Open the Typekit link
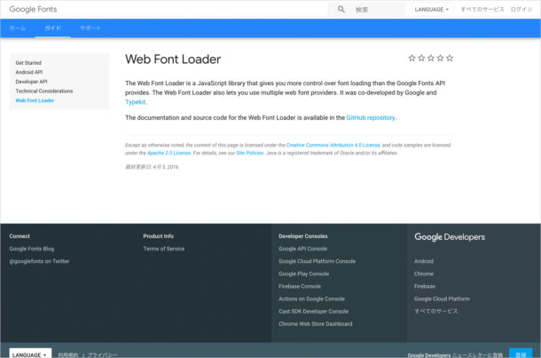Viewport: 541px width, 358px height. coord(135,102)
